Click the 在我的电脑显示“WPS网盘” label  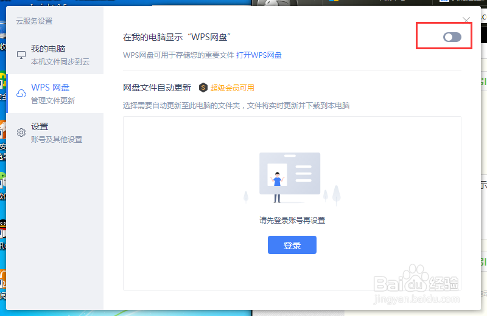[177, 37]
